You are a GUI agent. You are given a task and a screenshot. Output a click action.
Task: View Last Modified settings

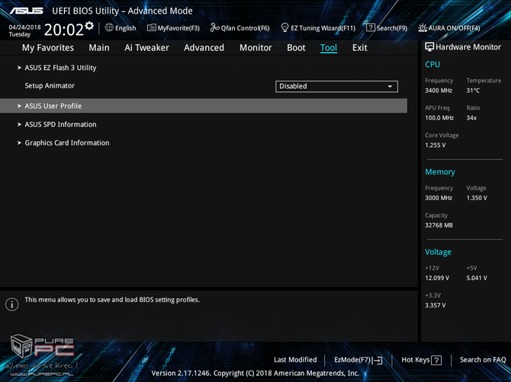pyautogui.click(x=295, y=360)
